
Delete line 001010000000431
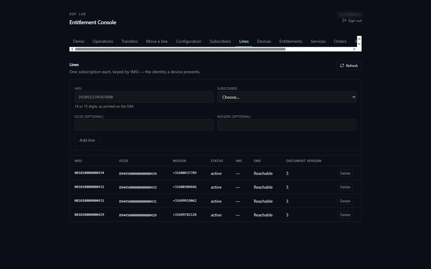point(345,201)
